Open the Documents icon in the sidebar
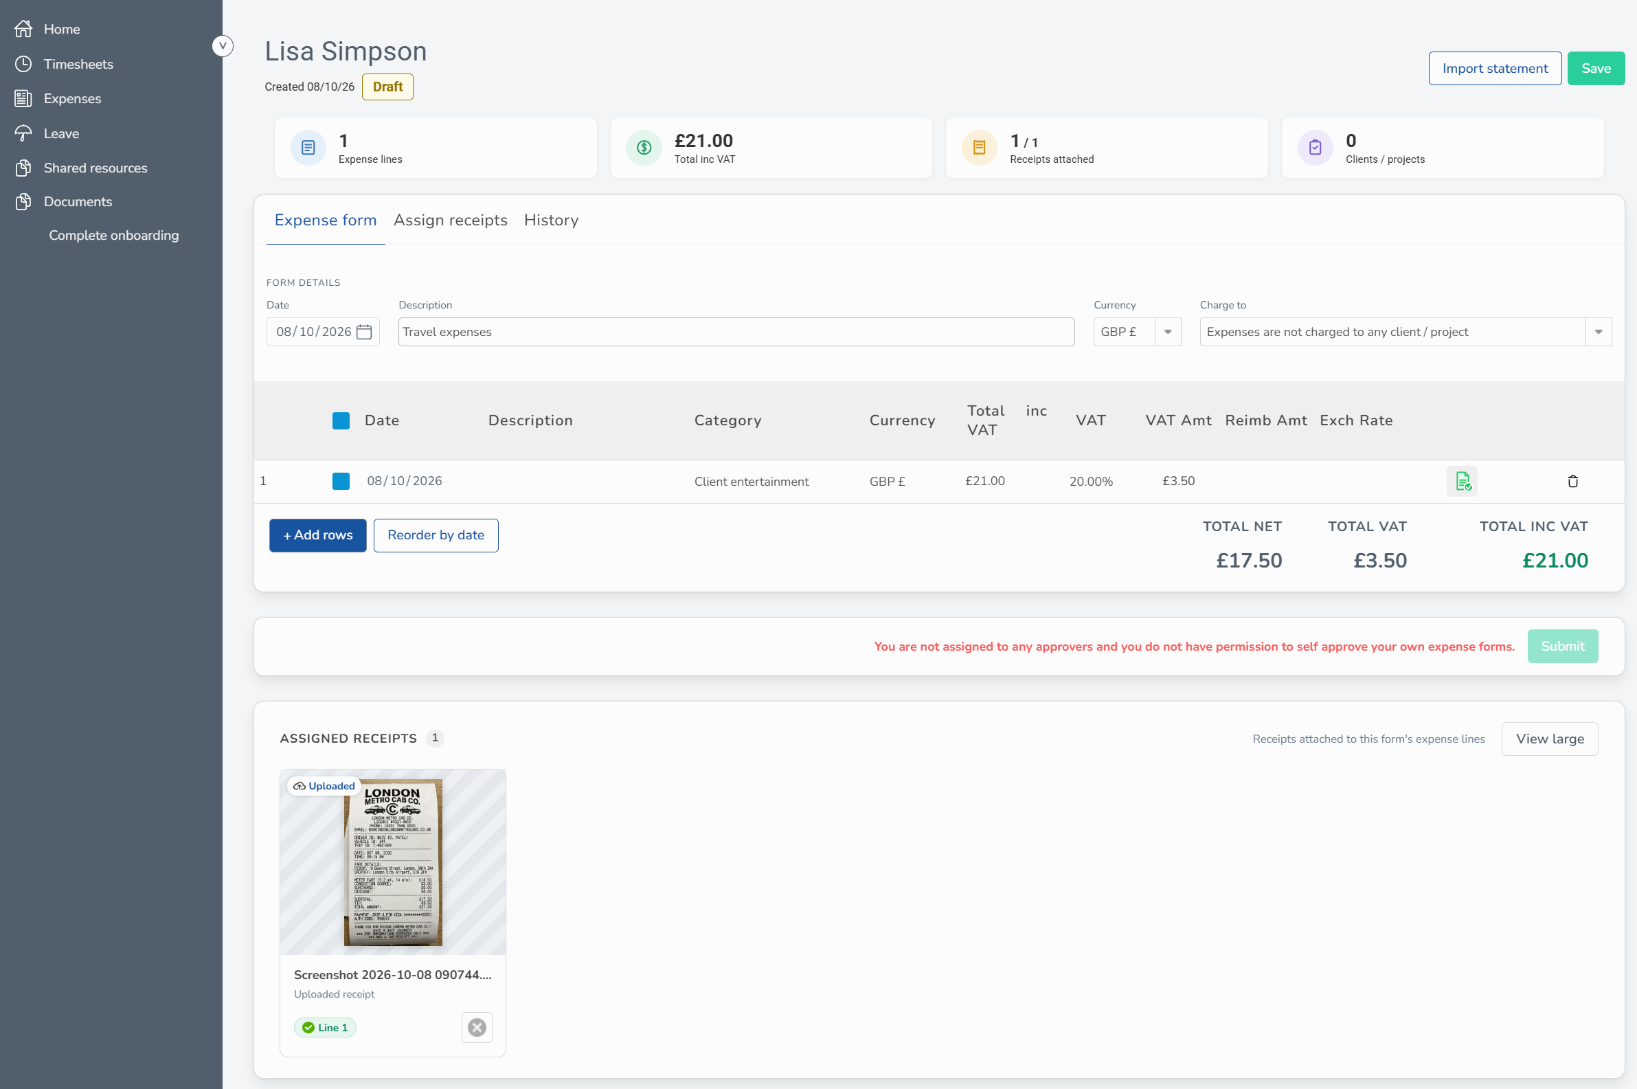Screen dimensions: 1637x1089 point(23,201)
